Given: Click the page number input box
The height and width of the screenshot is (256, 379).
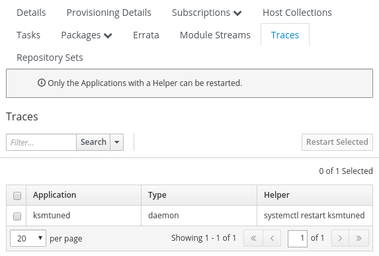Looking at the screenshot, I should pos(298,239).
